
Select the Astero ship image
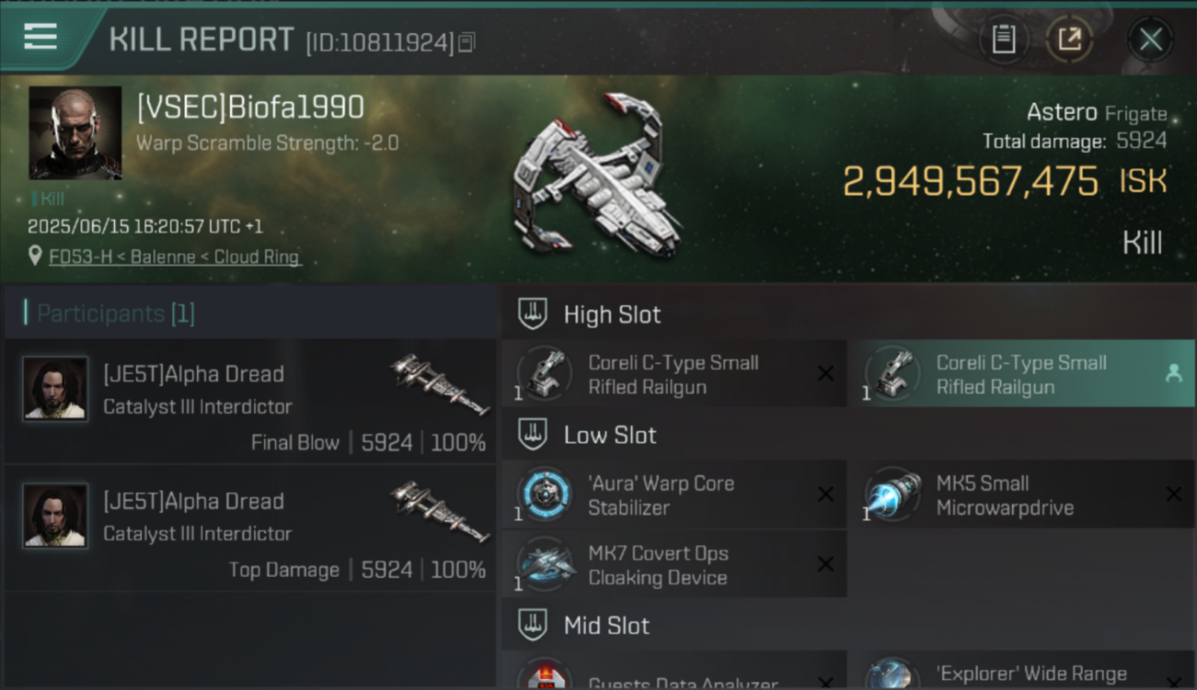click(x=597, y=184)
